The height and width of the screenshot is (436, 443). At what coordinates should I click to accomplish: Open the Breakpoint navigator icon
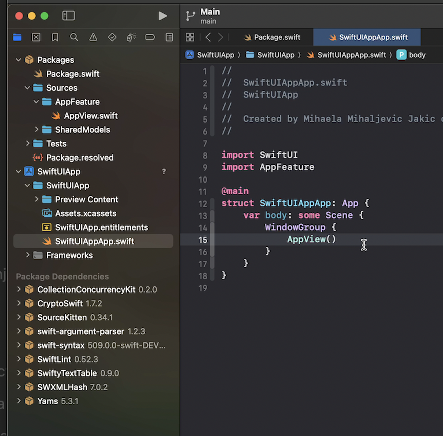pyautogui.click(x=150, y=37)
